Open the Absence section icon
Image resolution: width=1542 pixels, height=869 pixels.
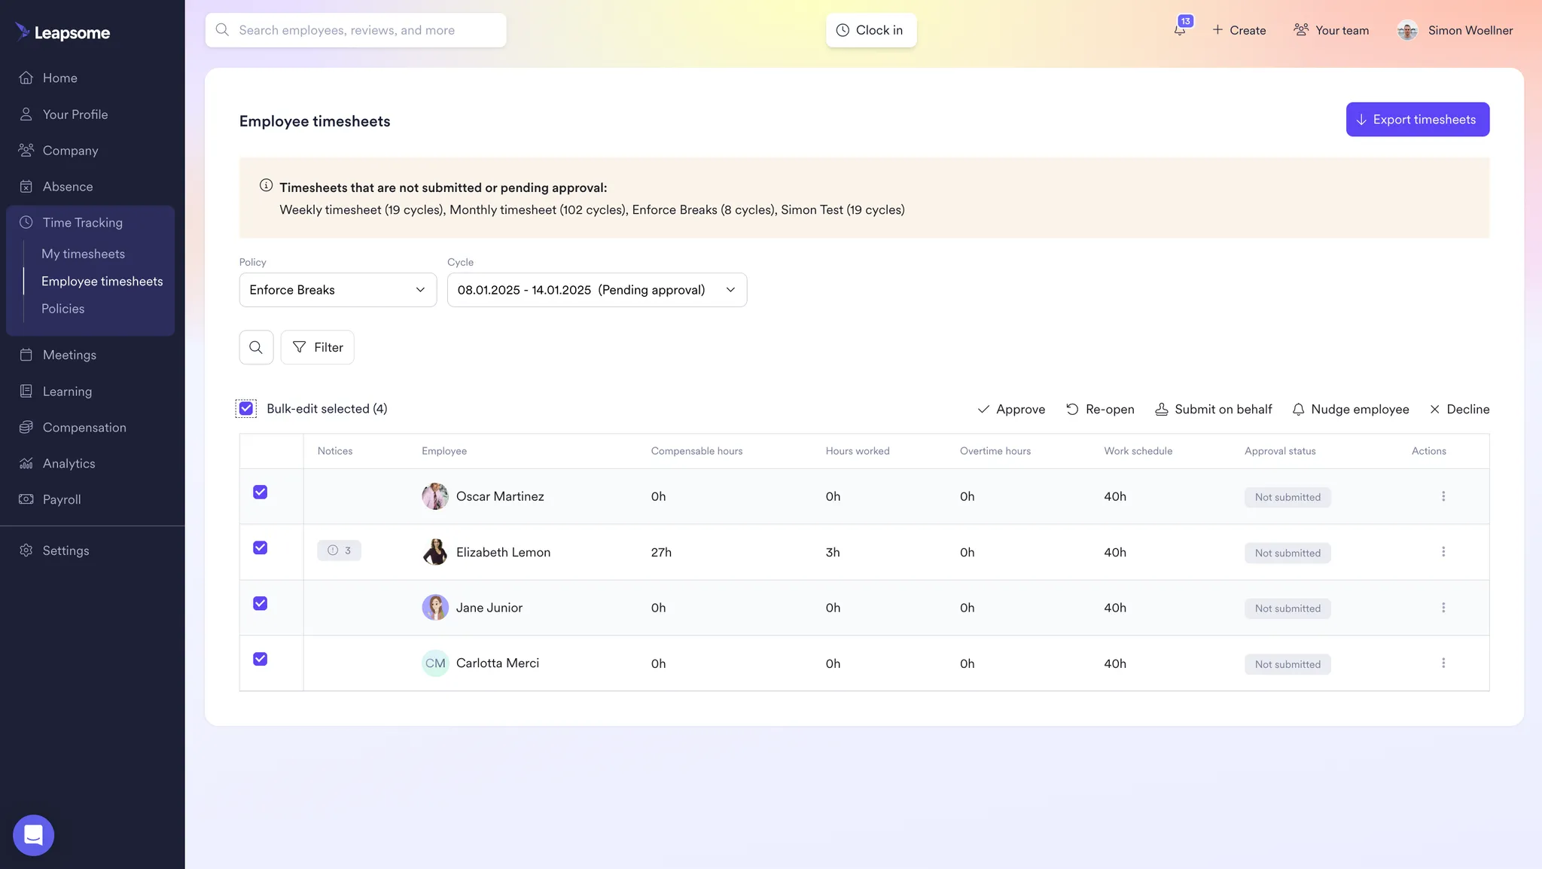(26, 186)
